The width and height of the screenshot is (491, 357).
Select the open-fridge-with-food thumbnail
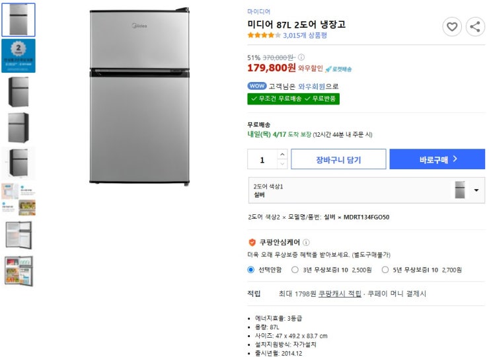[19, 271]
